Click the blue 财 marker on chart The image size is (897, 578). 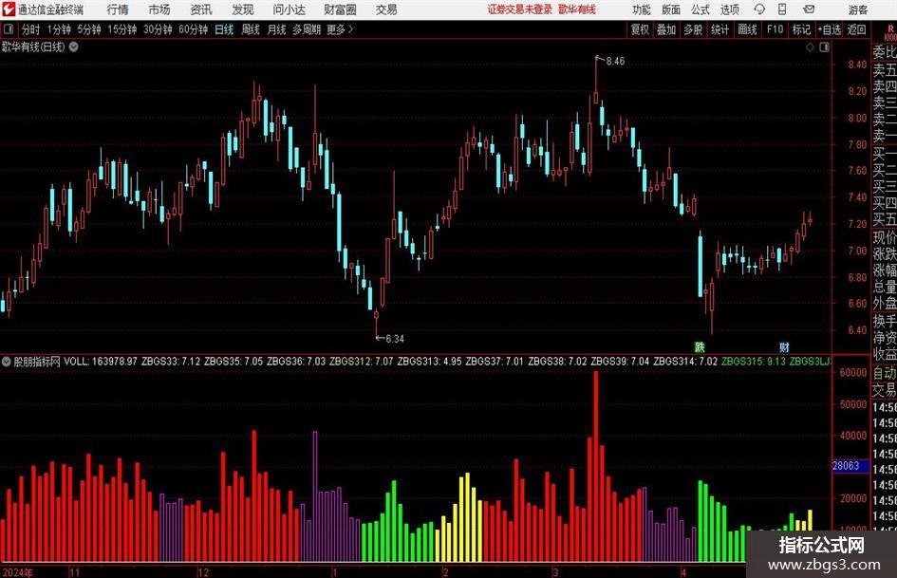coord(784,346)
